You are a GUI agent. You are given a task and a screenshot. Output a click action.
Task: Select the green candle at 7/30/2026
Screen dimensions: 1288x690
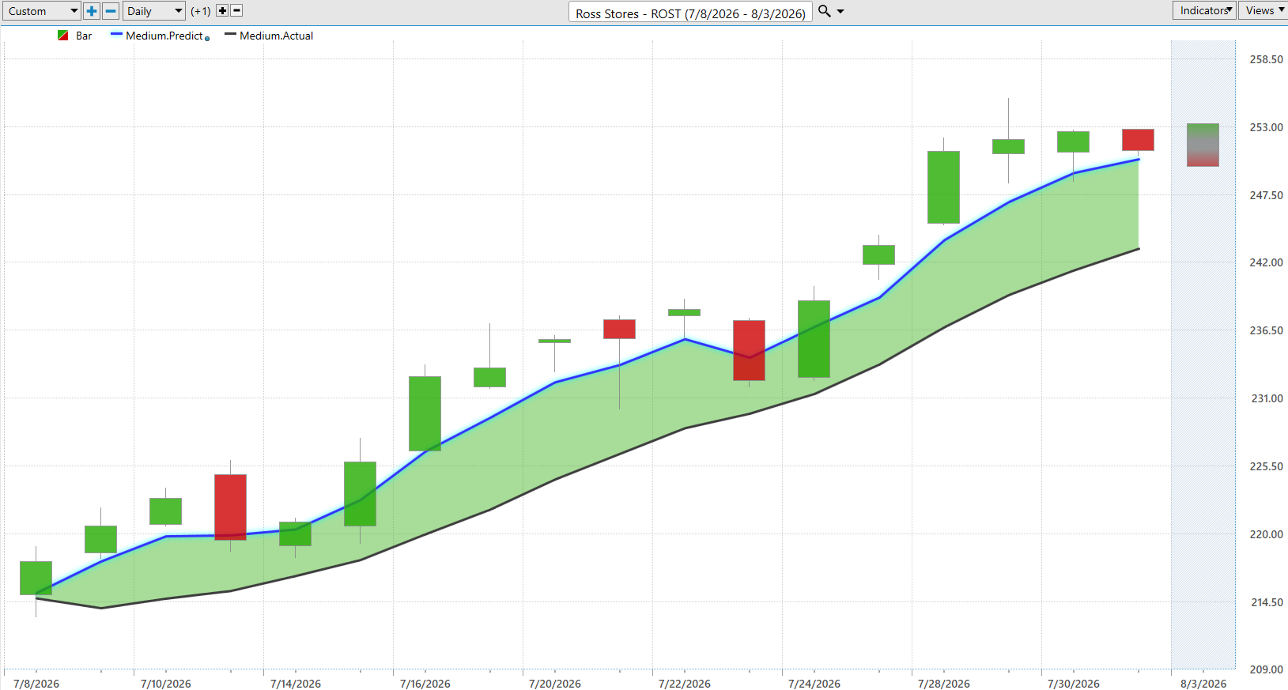click(x=1073, y=142)
